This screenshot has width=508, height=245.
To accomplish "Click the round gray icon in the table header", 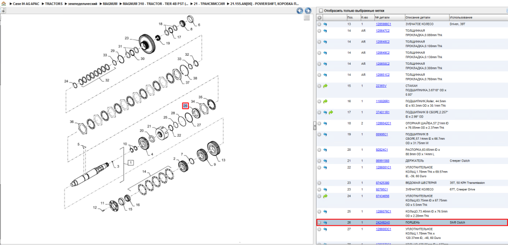I will (320, 17).
